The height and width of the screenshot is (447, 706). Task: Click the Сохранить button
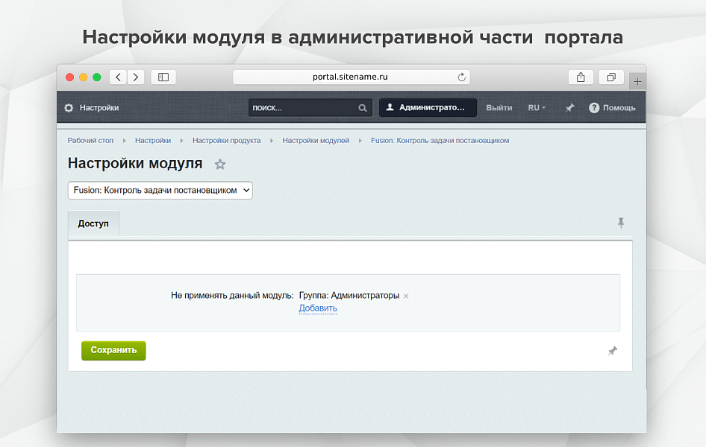(x=113, y=350)
